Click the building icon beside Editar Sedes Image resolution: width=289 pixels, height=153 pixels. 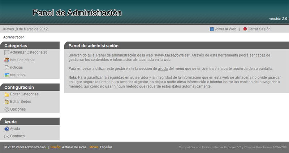pos(7,102)
